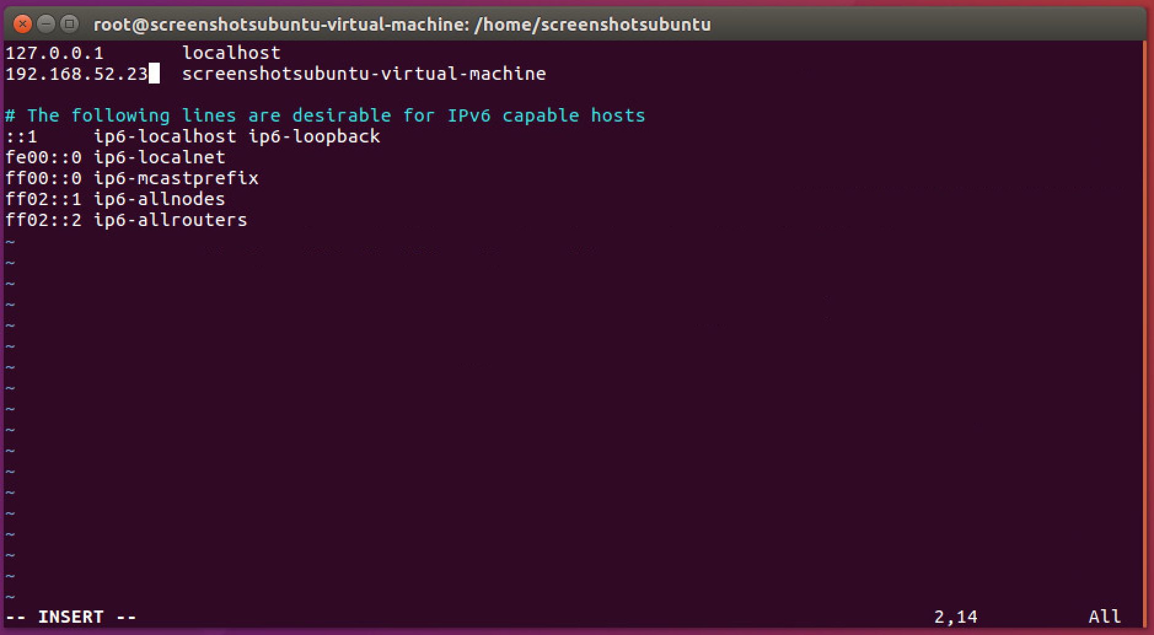The image size is (1154, 635).
Task: Click the IPv6 comment line
Action: [325, 115]
